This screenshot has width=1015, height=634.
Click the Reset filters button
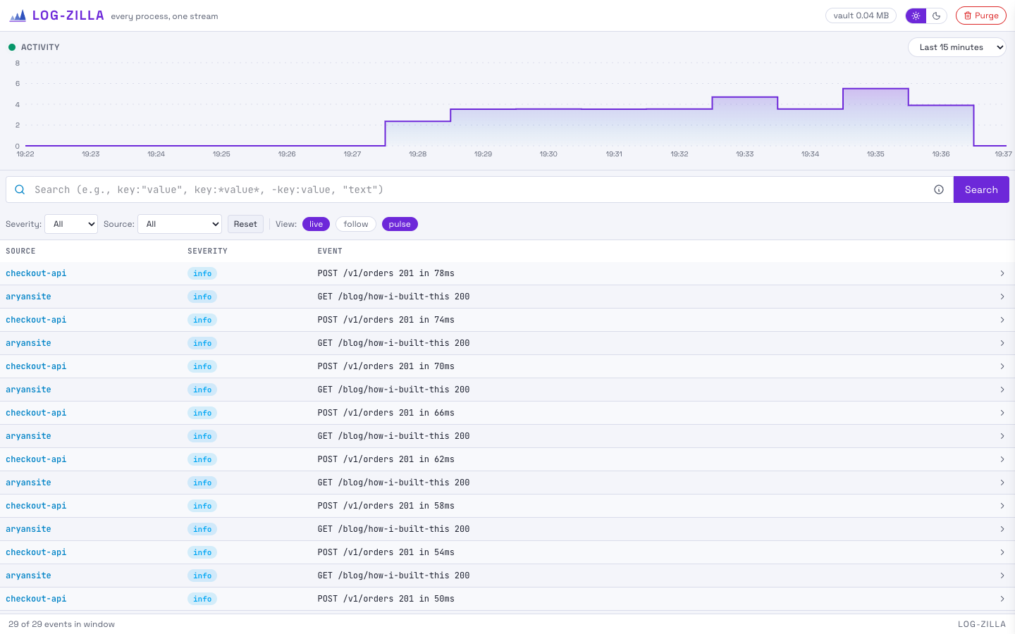click(245, 224)
